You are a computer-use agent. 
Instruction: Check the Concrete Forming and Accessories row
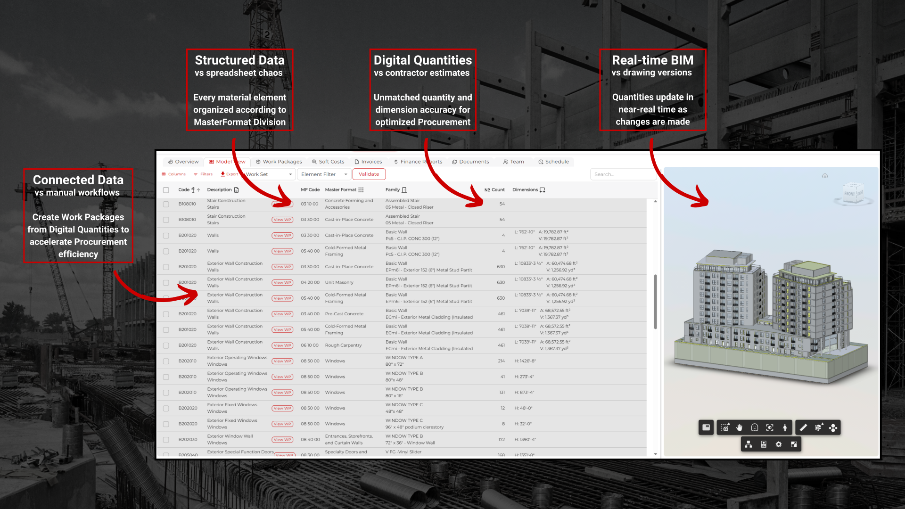coord(166,204)
